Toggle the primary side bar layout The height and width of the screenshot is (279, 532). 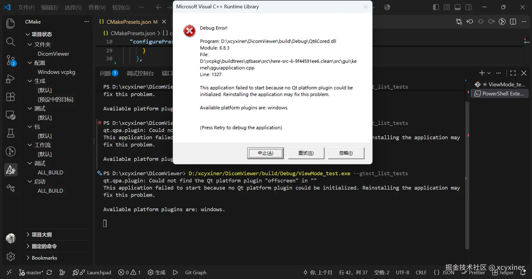click(x=436, y=7)
